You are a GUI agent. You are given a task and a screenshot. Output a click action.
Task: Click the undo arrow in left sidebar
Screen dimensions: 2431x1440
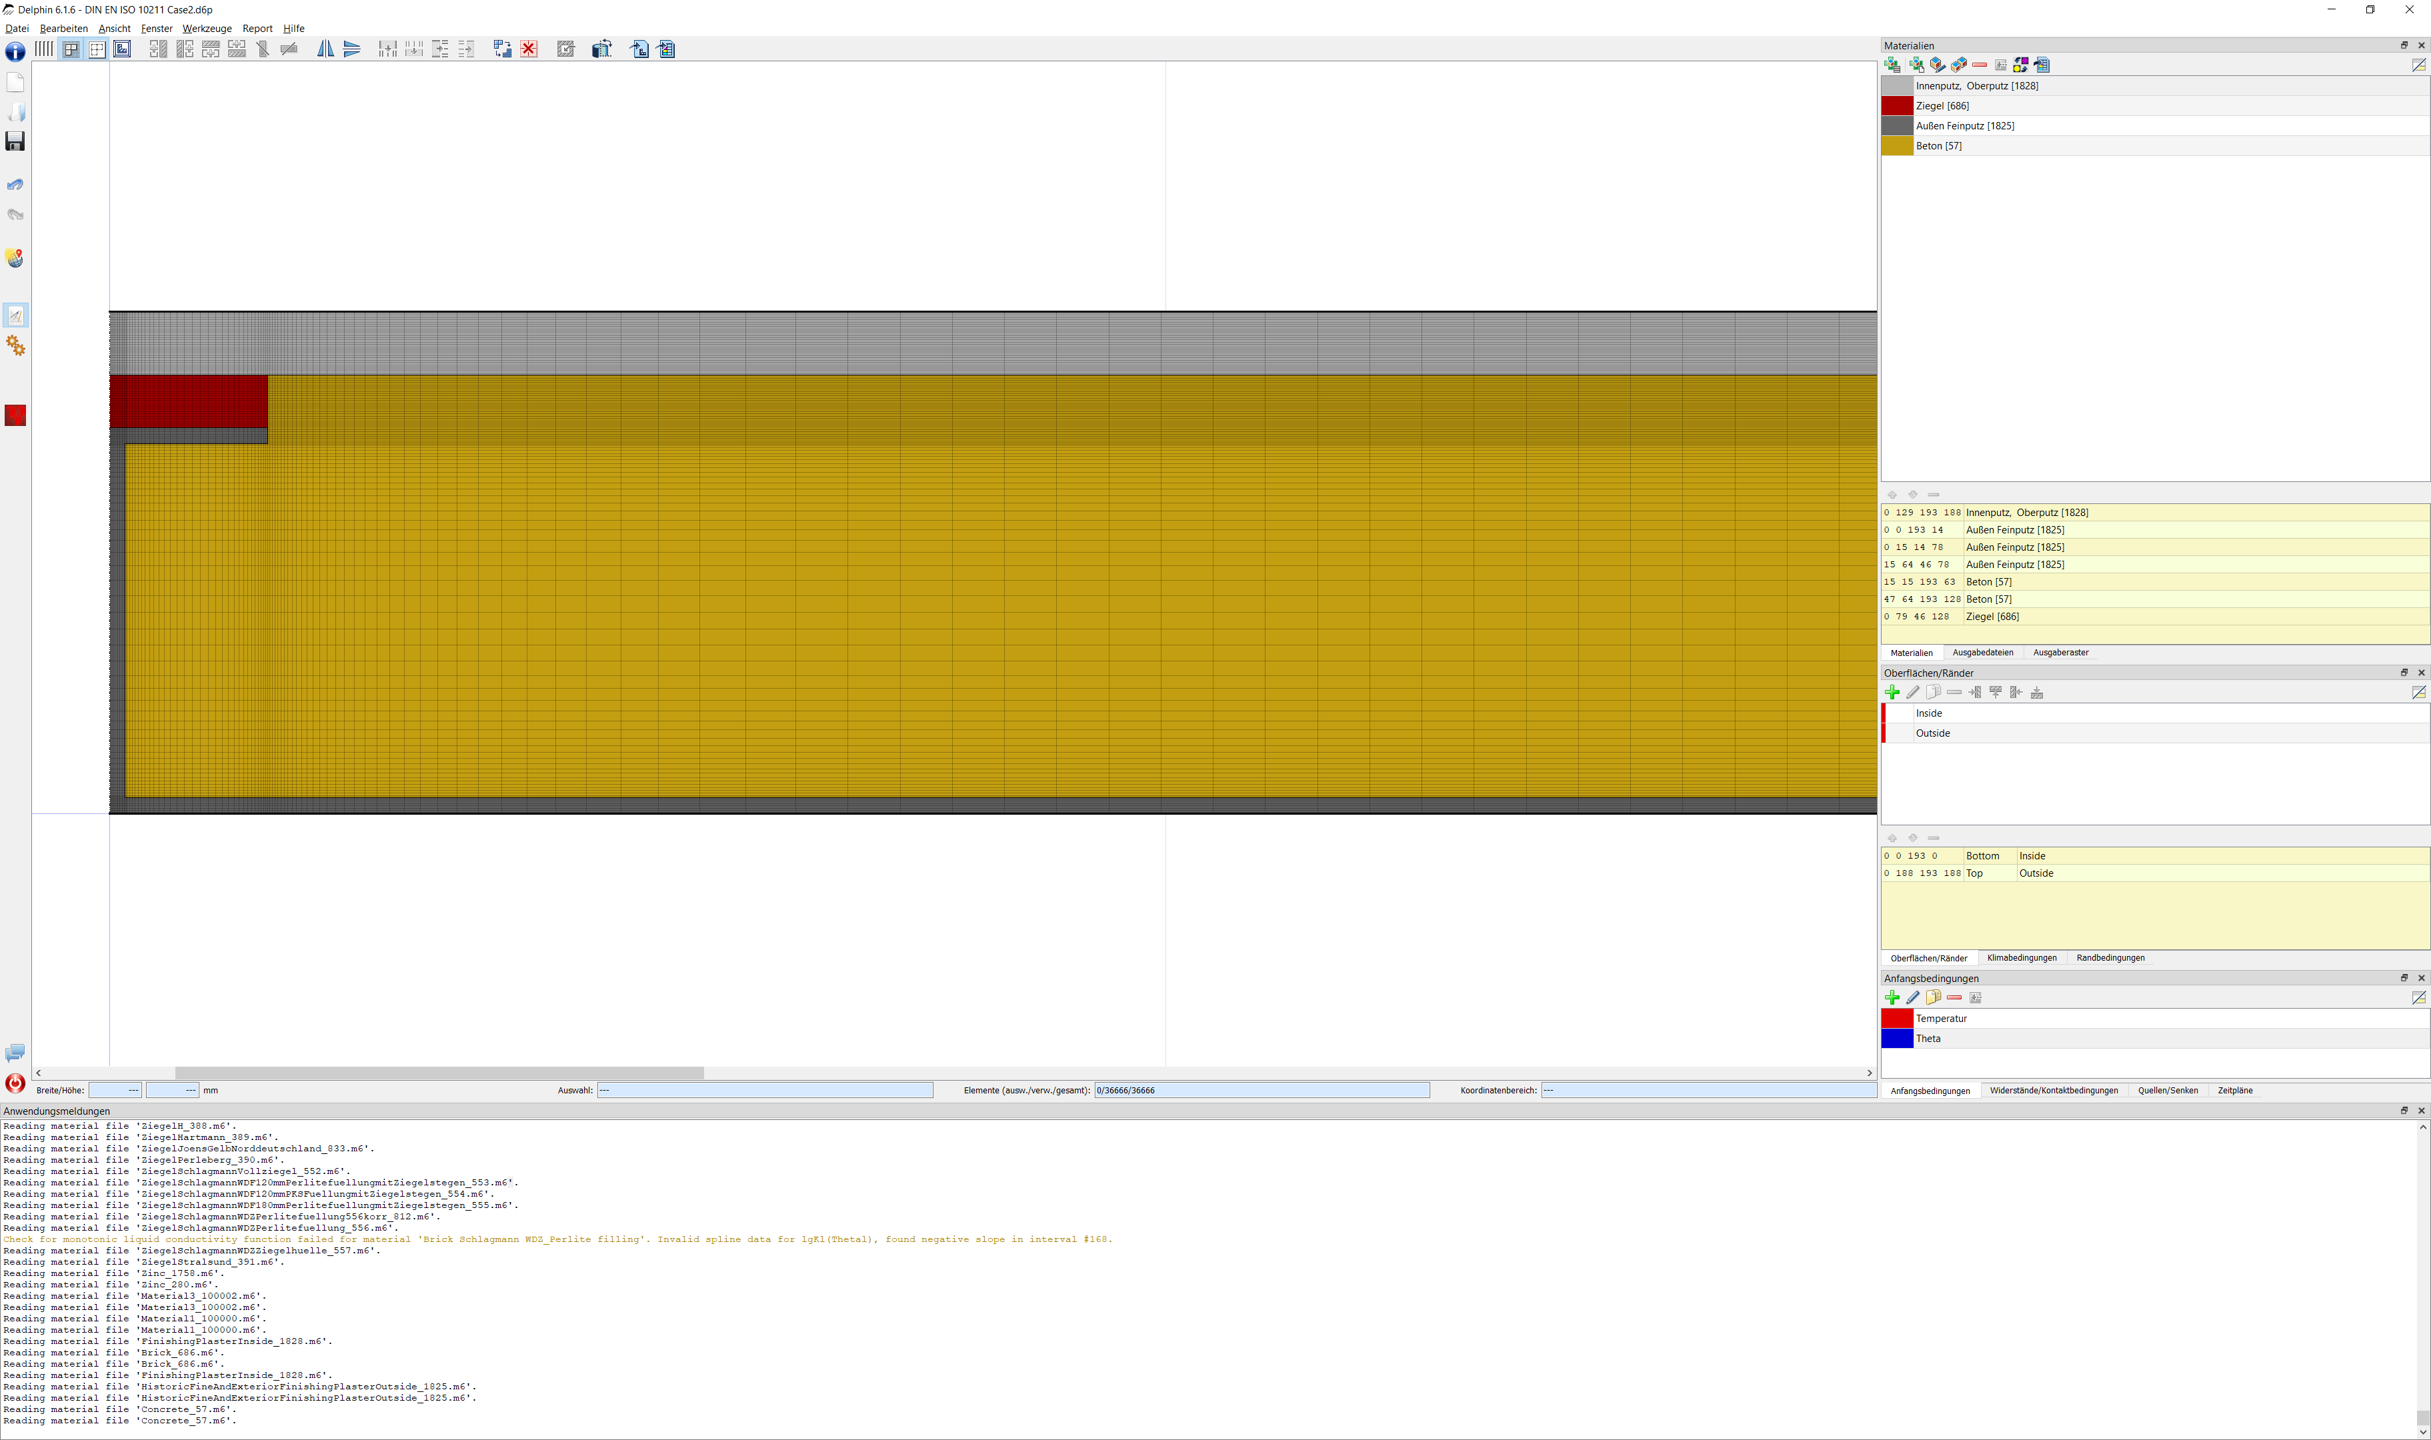tap(15, 185)
